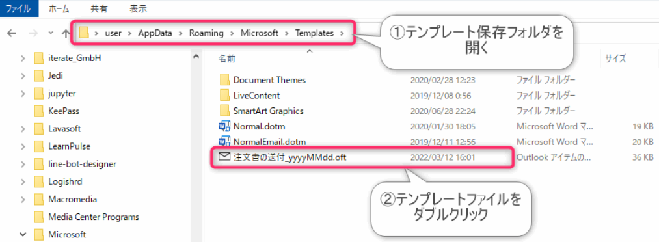Select Macromedia folder in the tree

click(73, 199)
